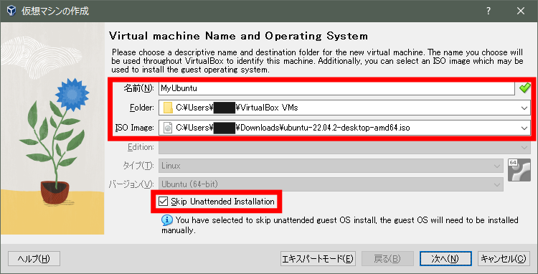Click the yellow folder icon in Folder field
This screenshot has height=274, width=538.
point(168,108)
